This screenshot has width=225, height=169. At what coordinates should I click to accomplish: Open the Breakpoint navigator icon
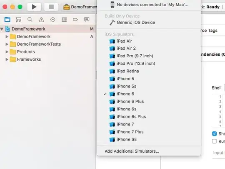[x=75, y=20]
